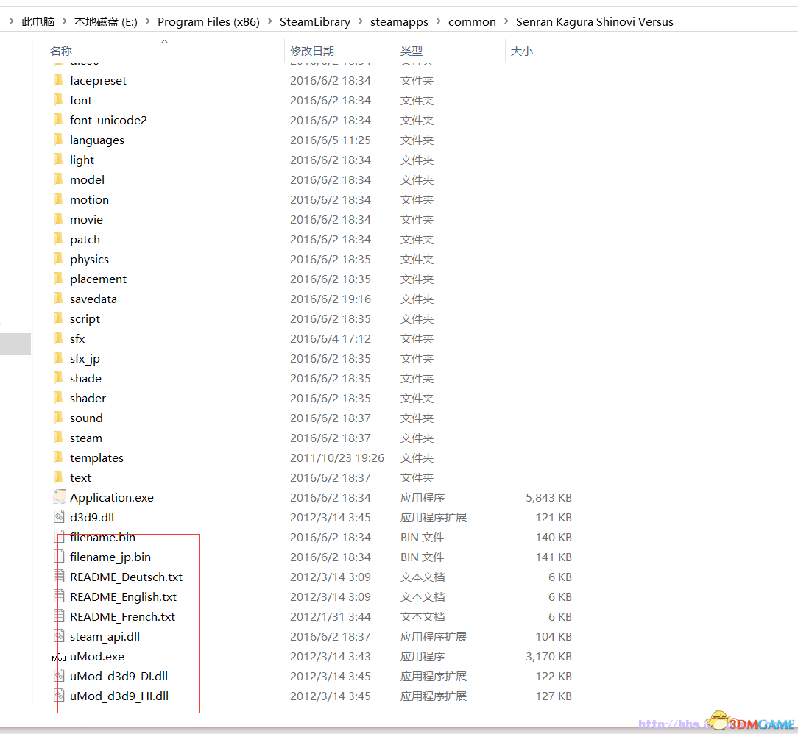Screen dimensions: 798x734
Task: Click the movie folder icon
Action: [x=59, y=218]
